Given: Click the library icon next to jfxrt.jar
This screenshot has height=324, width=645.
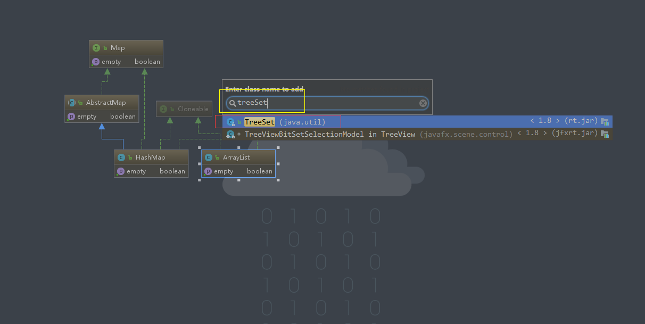Looking at the screenshot, I should 605,133.
